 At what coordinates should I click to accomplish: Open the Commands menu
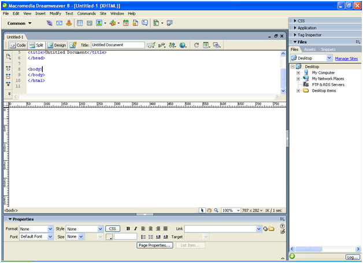[87, 13]
